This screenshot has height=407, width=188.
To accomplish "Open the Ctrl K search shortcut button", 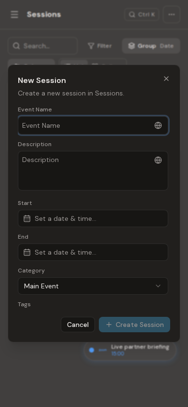I will (142, 14).
